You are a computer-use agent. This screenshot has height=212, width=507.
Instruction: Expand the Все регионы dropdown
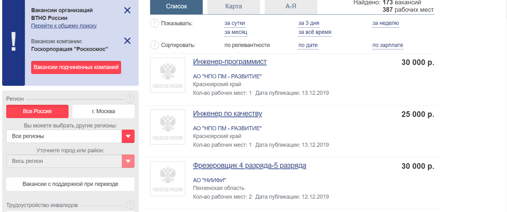pos(128,136)
